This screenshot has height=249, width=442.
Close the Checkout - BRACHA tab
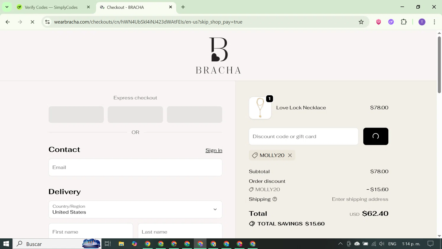coord(171,7)
